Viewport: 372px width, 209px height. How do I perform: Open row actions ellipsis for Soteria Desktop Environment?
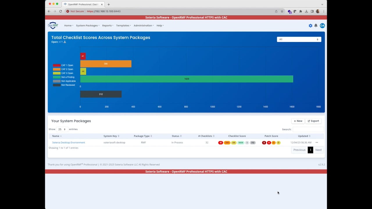point(317,143)
